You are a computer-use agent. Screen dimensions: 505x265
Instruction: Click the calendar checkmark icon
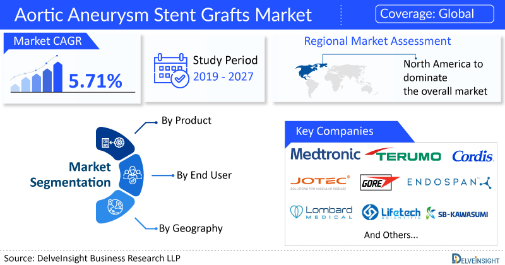click(x=171, y=71)
